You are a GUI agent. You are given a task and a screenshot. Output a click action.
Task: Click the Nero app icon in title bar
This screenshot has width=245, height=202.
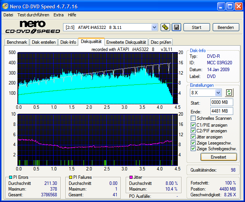pos(6,6)
